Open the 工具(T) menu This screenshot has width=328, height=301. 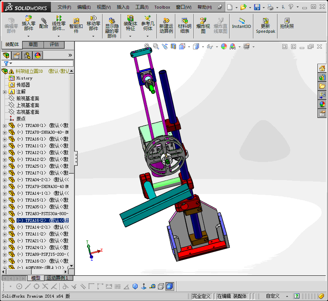click(142, 7)
